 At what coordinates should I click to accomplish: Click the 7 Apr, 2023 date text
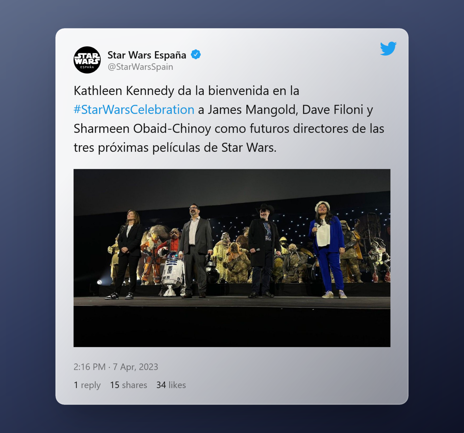(x=136, y=367)
